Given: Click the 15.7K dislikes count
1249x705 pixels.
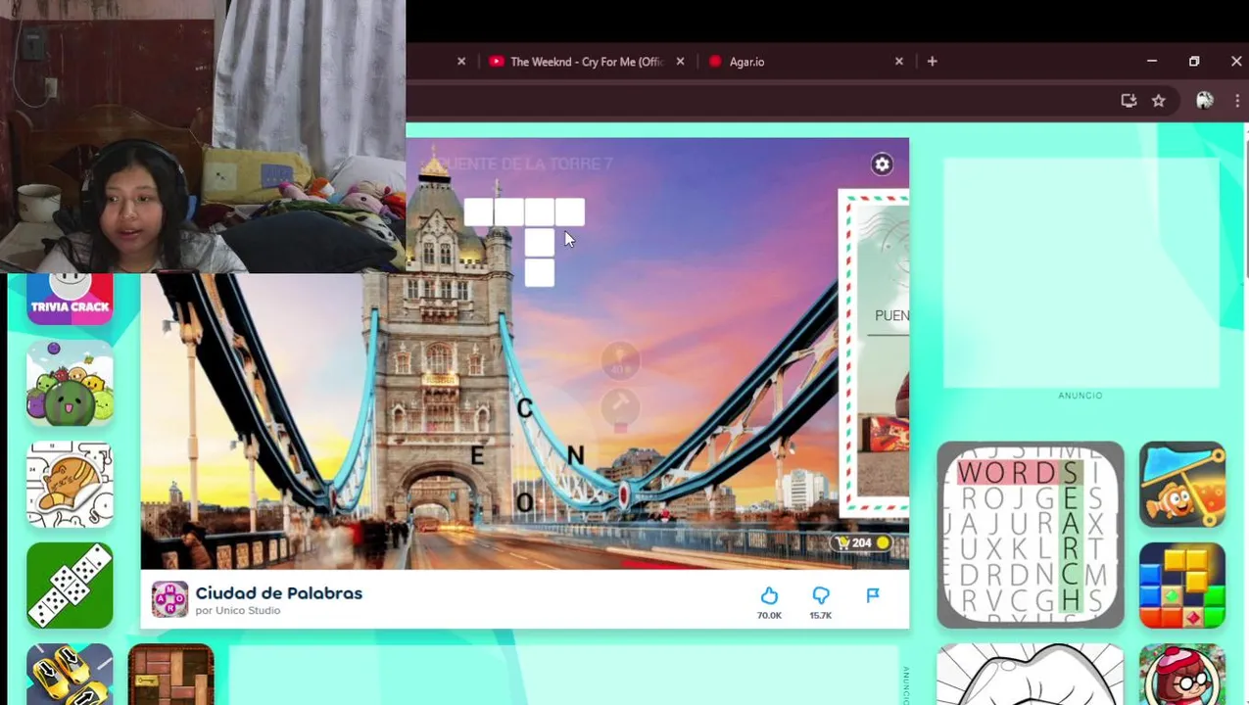Looking at the screenshot, I should pos(821,616).
